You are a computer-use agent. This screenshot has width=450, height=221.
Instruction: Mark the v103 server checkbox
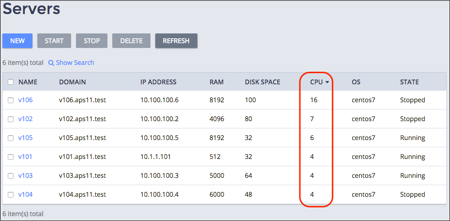(x=11, y=176)
